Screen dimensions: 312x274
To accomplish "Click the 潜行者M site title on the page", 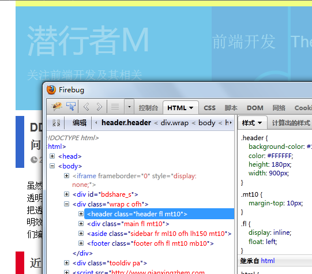I will (x=88, y=41).
